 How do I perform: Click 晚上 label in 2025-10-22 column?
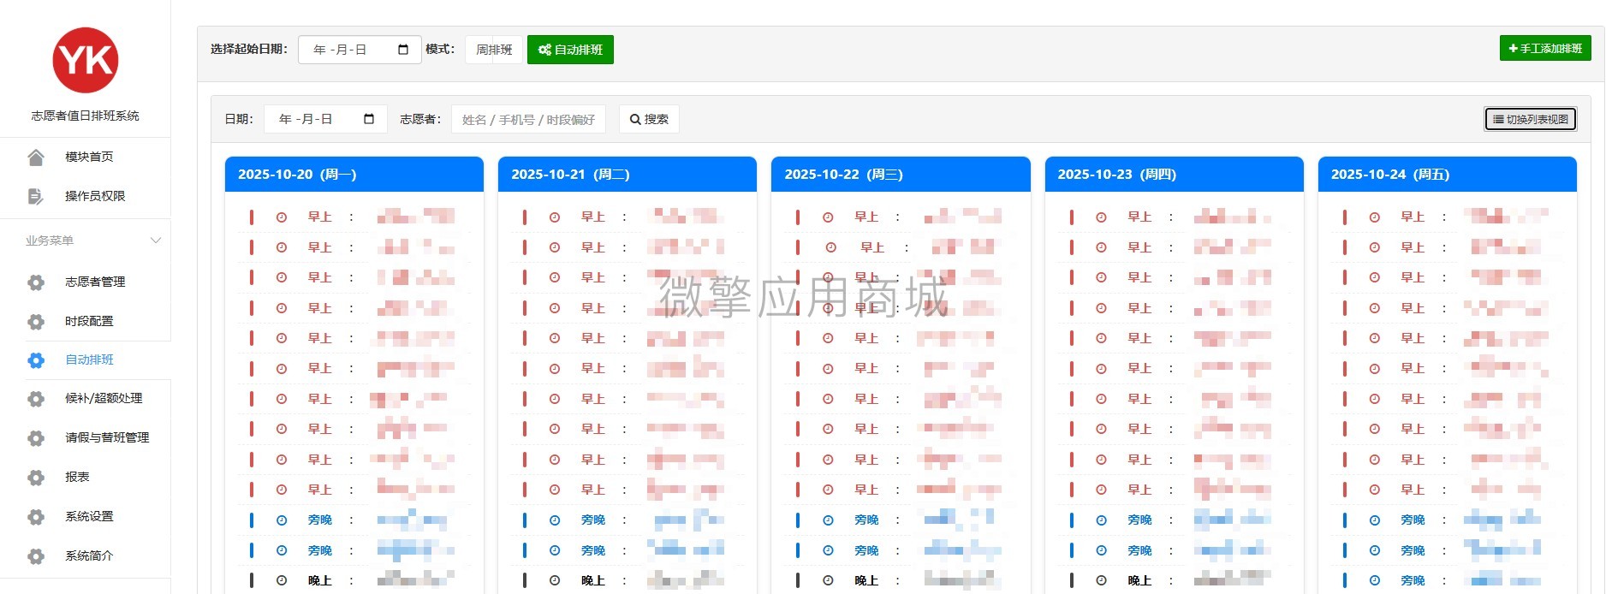point(866,580)
